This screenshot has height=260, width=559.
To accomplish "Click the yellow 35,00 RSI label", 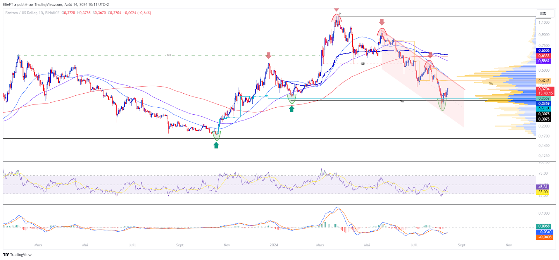I will point(543,192).
